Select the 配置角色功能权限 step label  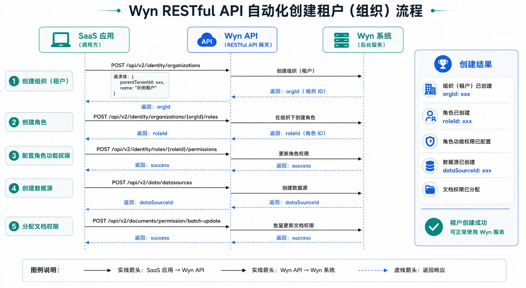point(46,156)
